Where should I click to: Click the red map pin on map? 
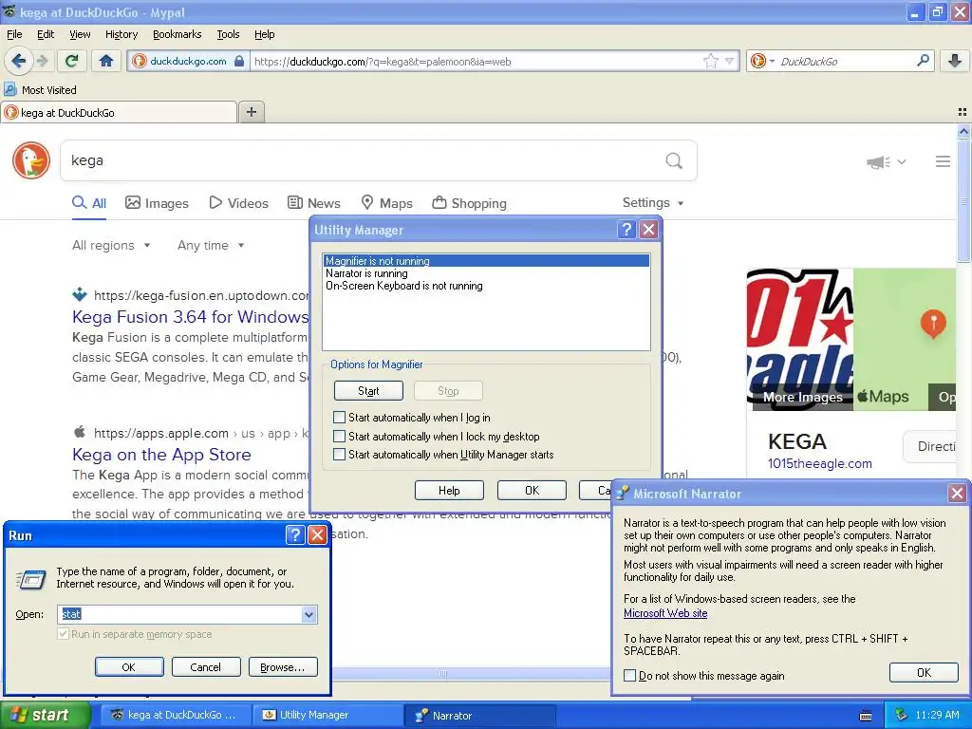coord(933,324)
